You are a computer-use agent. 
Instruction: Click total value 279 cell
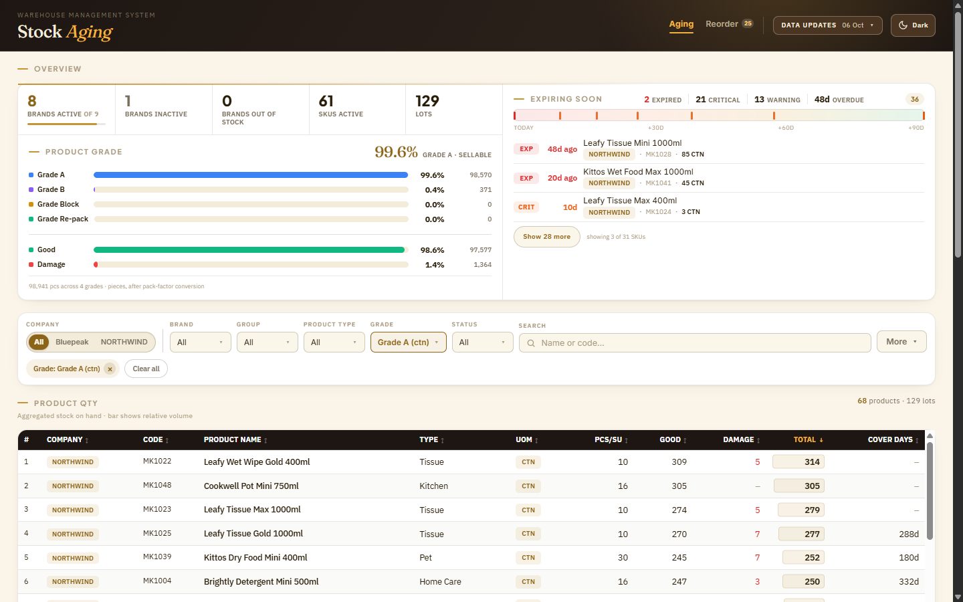800,510
